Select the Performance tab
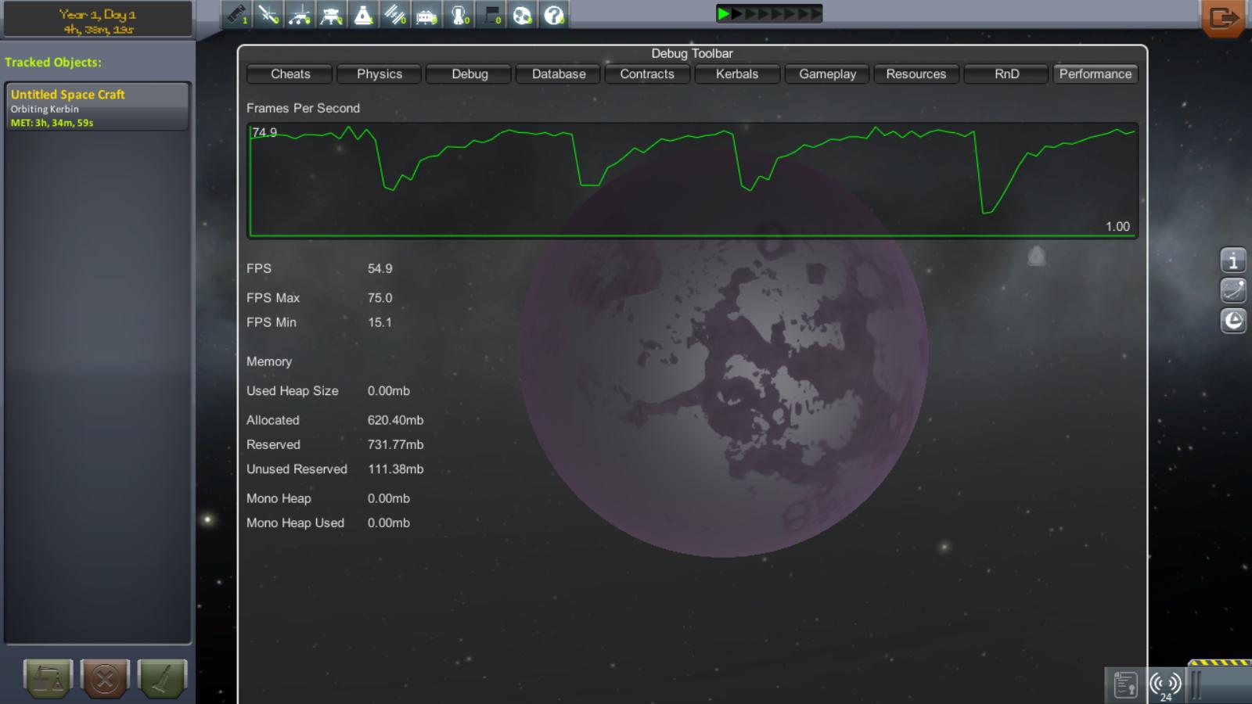Viewport: 1252px width, 704px height. 1095,74
